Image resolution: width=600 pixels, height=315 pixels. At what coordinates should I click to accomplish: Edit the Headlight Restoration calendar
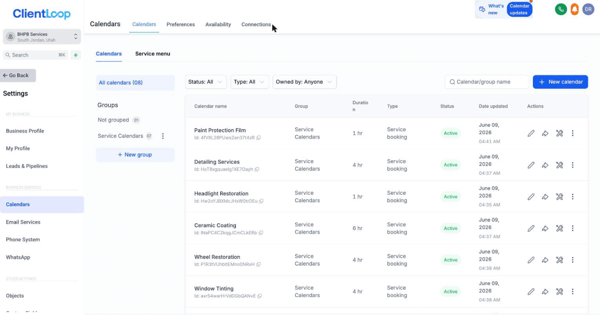[x=531, y=197]
